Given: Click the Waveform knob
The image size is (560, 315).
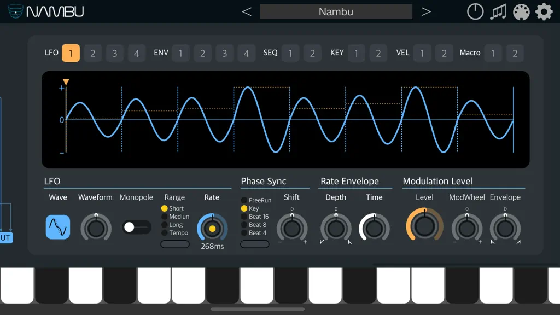Looking at the screenshot, I should click(x=96, y=228).
